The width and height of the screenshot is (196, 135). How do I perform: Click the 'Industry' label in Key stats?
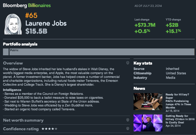coord(140,78)
